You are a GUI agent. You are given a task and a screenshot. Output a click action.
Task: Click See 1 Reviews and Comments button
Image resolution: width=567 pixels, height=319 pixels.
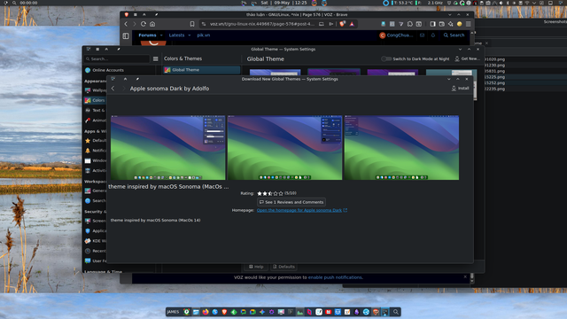tap(291, 202)
